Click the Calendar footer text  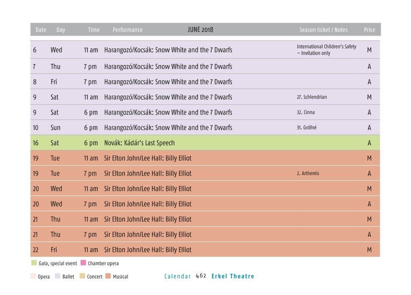click(x=178, y=276)
